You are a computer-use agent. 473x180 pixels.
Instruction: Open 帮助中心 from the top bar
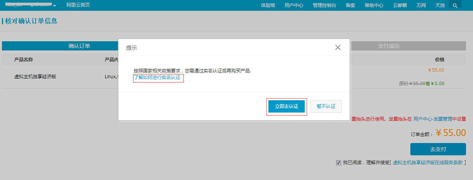coord(374,5)
